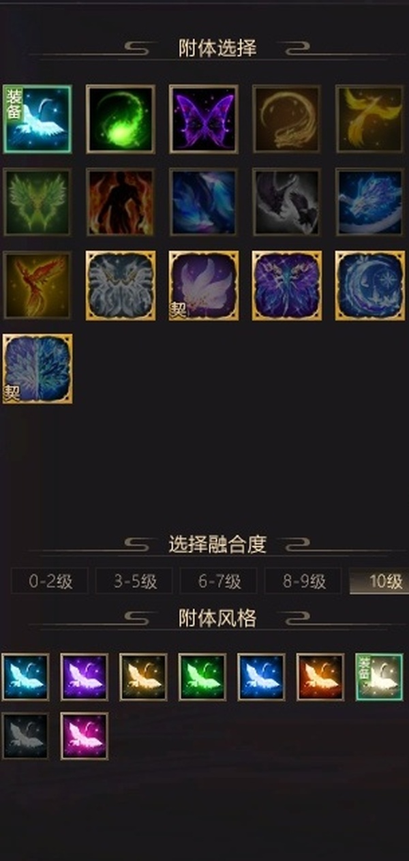Image resolution: width=409 pixels, height=861 pixels.
Task: Pick the orange crane style swatch
Action: point(320,677)
